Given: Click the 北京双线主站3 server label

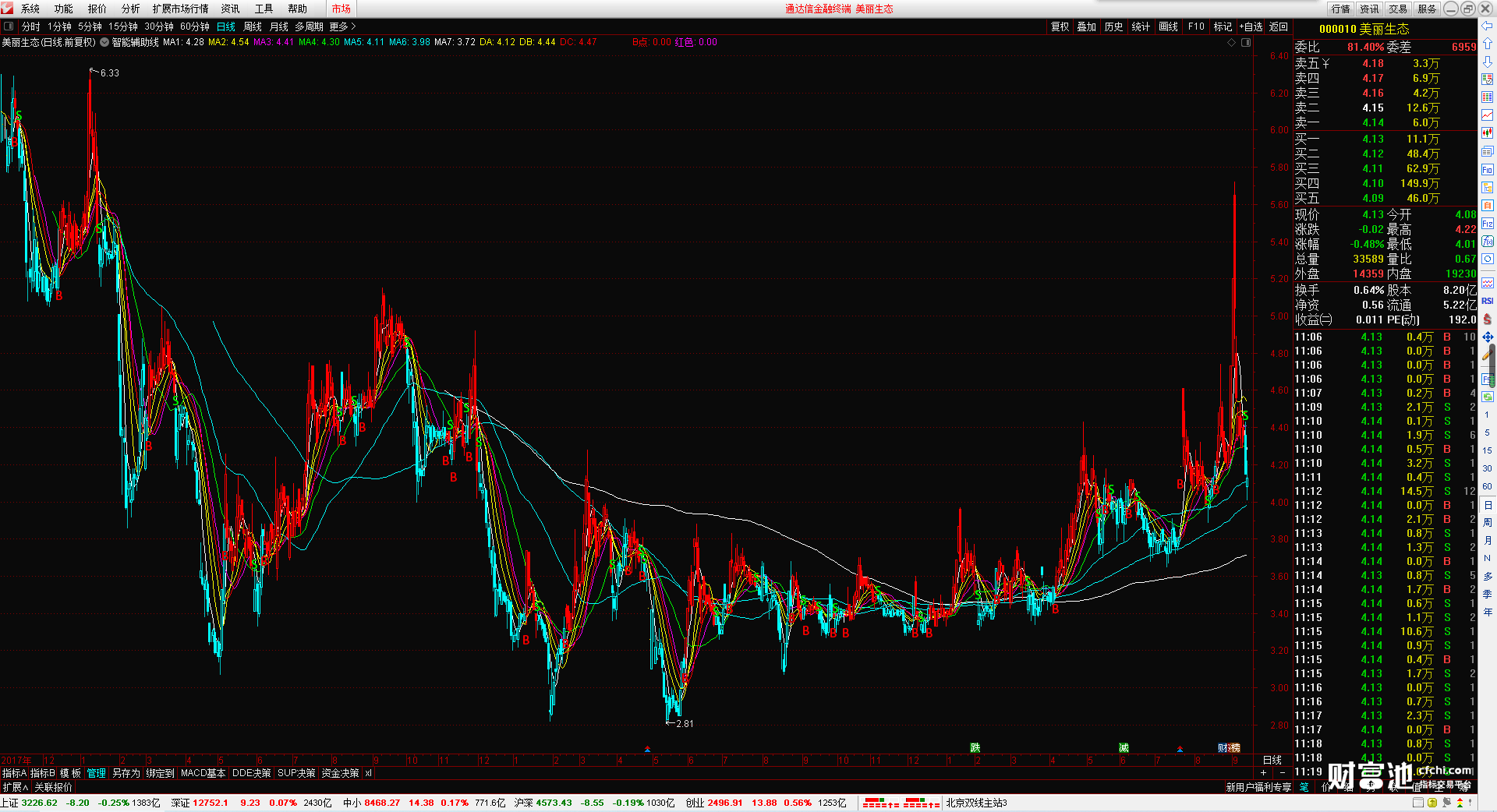Looking at the screenshot, I should (x=976, y=803).
